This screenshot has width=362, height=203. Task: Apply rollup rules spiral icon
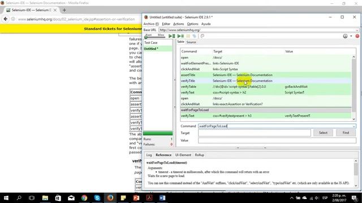(202, 36)
